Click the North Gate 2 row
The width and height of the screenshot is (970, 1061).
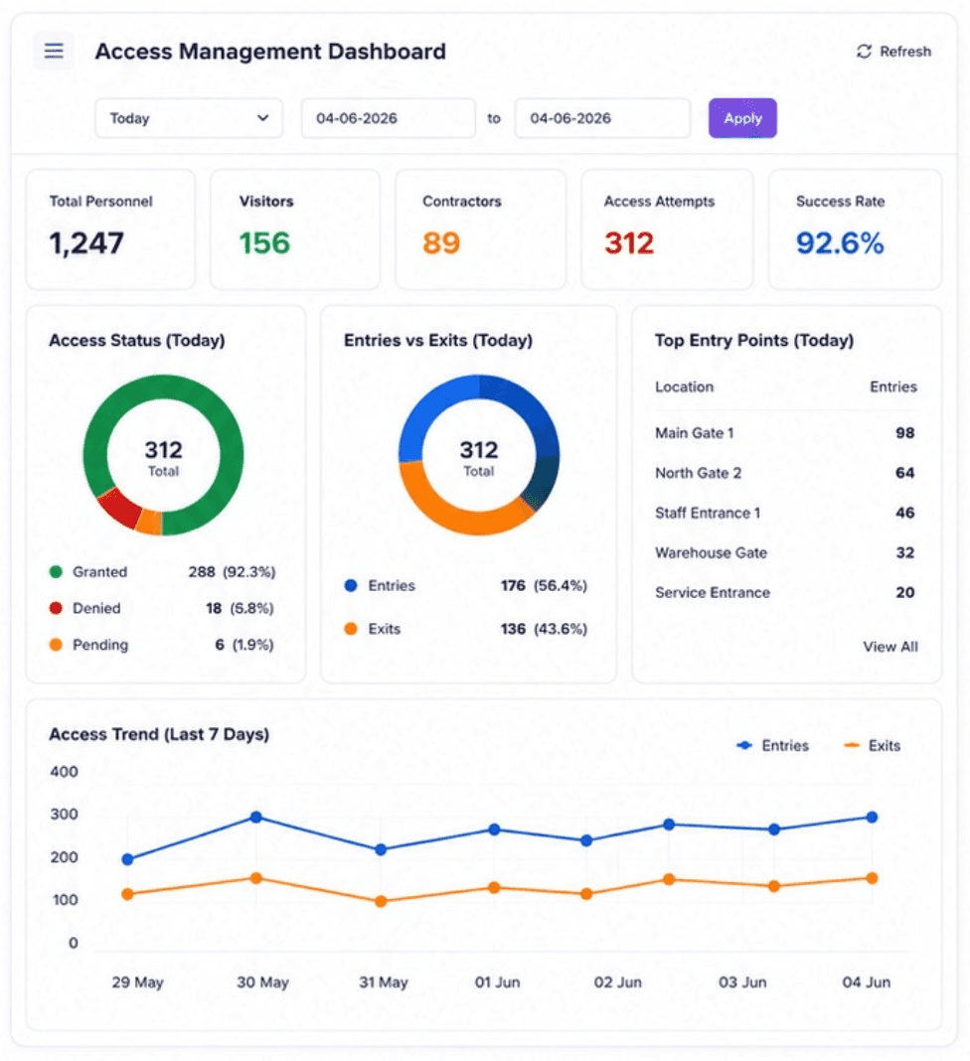coord(785,472)
